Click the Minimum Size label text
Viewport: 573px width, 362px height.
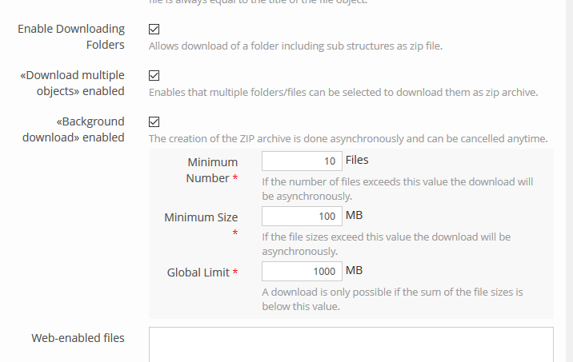click(x=201, y=217)
